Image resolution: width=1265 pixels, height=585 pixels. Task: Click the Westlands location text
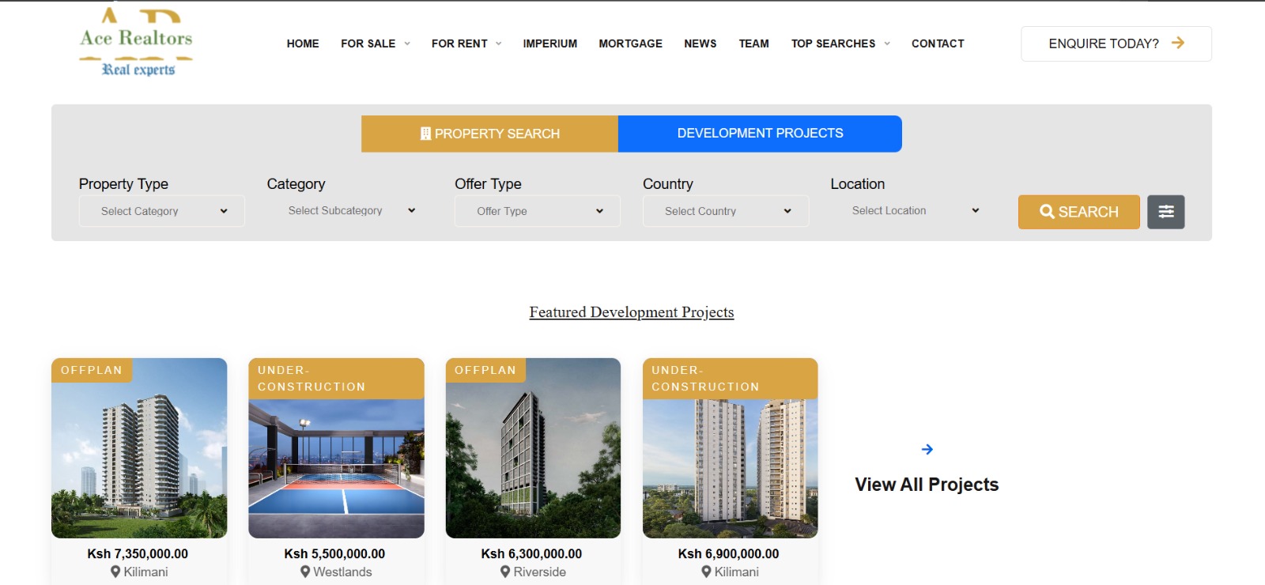pyautogui.click(x=342, y=572)
